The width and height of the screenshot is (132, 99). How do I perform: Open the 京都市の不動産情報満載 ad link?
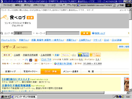[16, 85]
